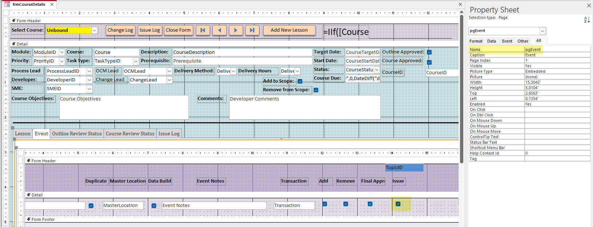Switch to the Lesson page tab
593x227 pixels.
click(x=23, y=134)
